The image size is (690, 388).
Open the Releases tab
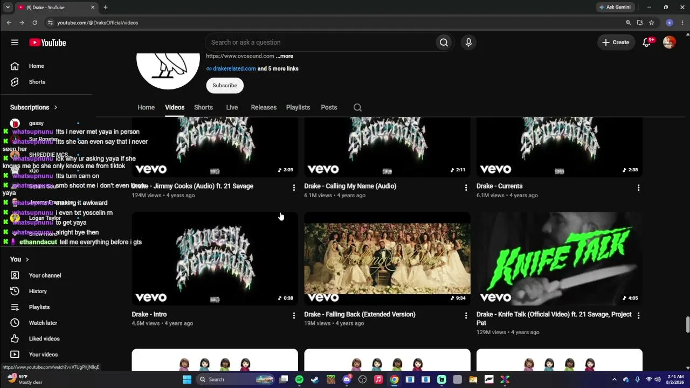click(264, 107)
